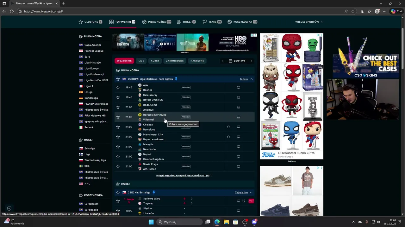Show Zakończone finished matches
Viewport: 405px width, 227px height.
coord(175,61)
